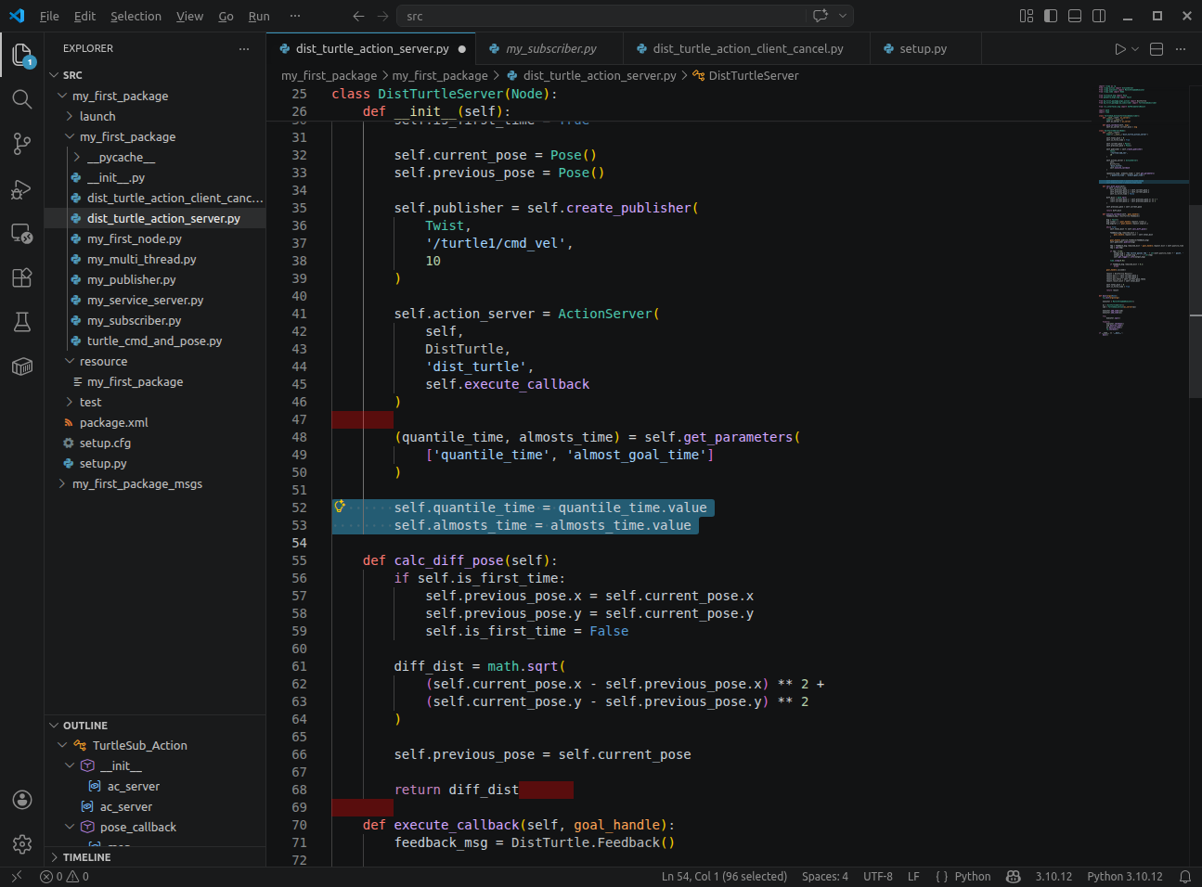Viewport: 1202px width, 887px height.
Task: Split the editor right
Action: pos(1157,49)
